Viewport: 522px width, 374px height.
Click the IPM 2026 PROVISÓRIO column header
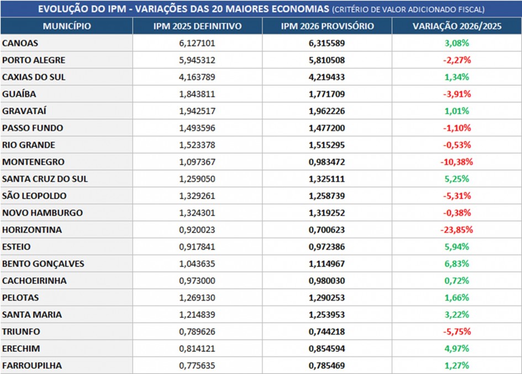tap(327, 26)
